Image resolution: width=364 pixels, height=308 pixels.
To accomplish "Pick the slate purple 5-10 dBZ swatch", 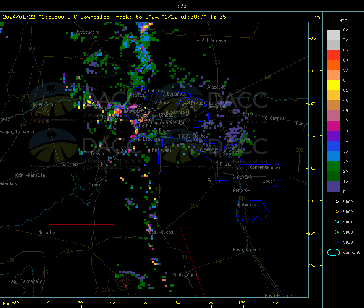I will (x=333, y=187).
